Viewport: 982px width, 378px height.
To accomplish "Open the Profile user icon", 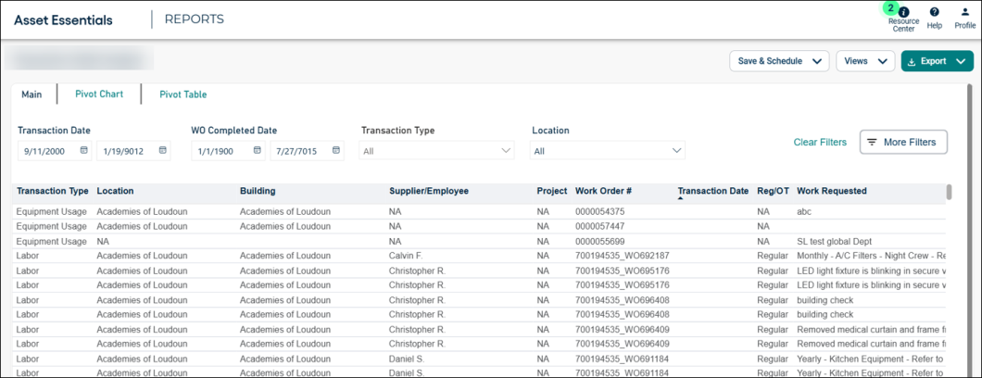I will pos(964,12).
